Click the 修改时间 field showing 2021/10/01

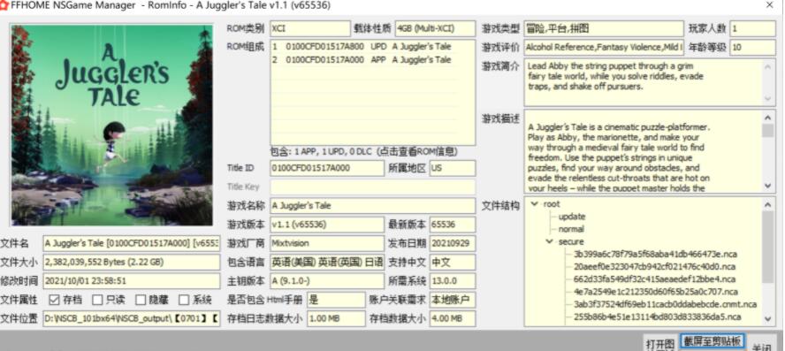tap(132, 280)
